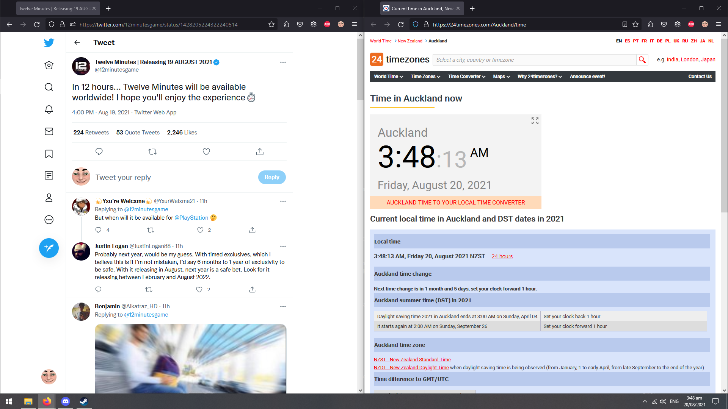Image resolution: width=728 pixels, height=409 pixels.
Task: Share the main tweet via share icon
Action: pyautogui.click(x=260, y=151)
